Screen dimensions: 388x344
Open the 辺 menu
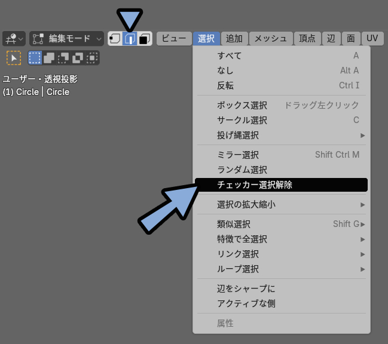pyautogui.click(x=331, y=39)
